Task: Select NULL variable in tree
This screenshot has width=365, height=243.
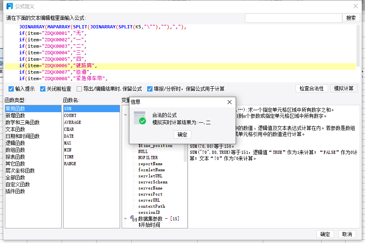Action: click(143, 151)
